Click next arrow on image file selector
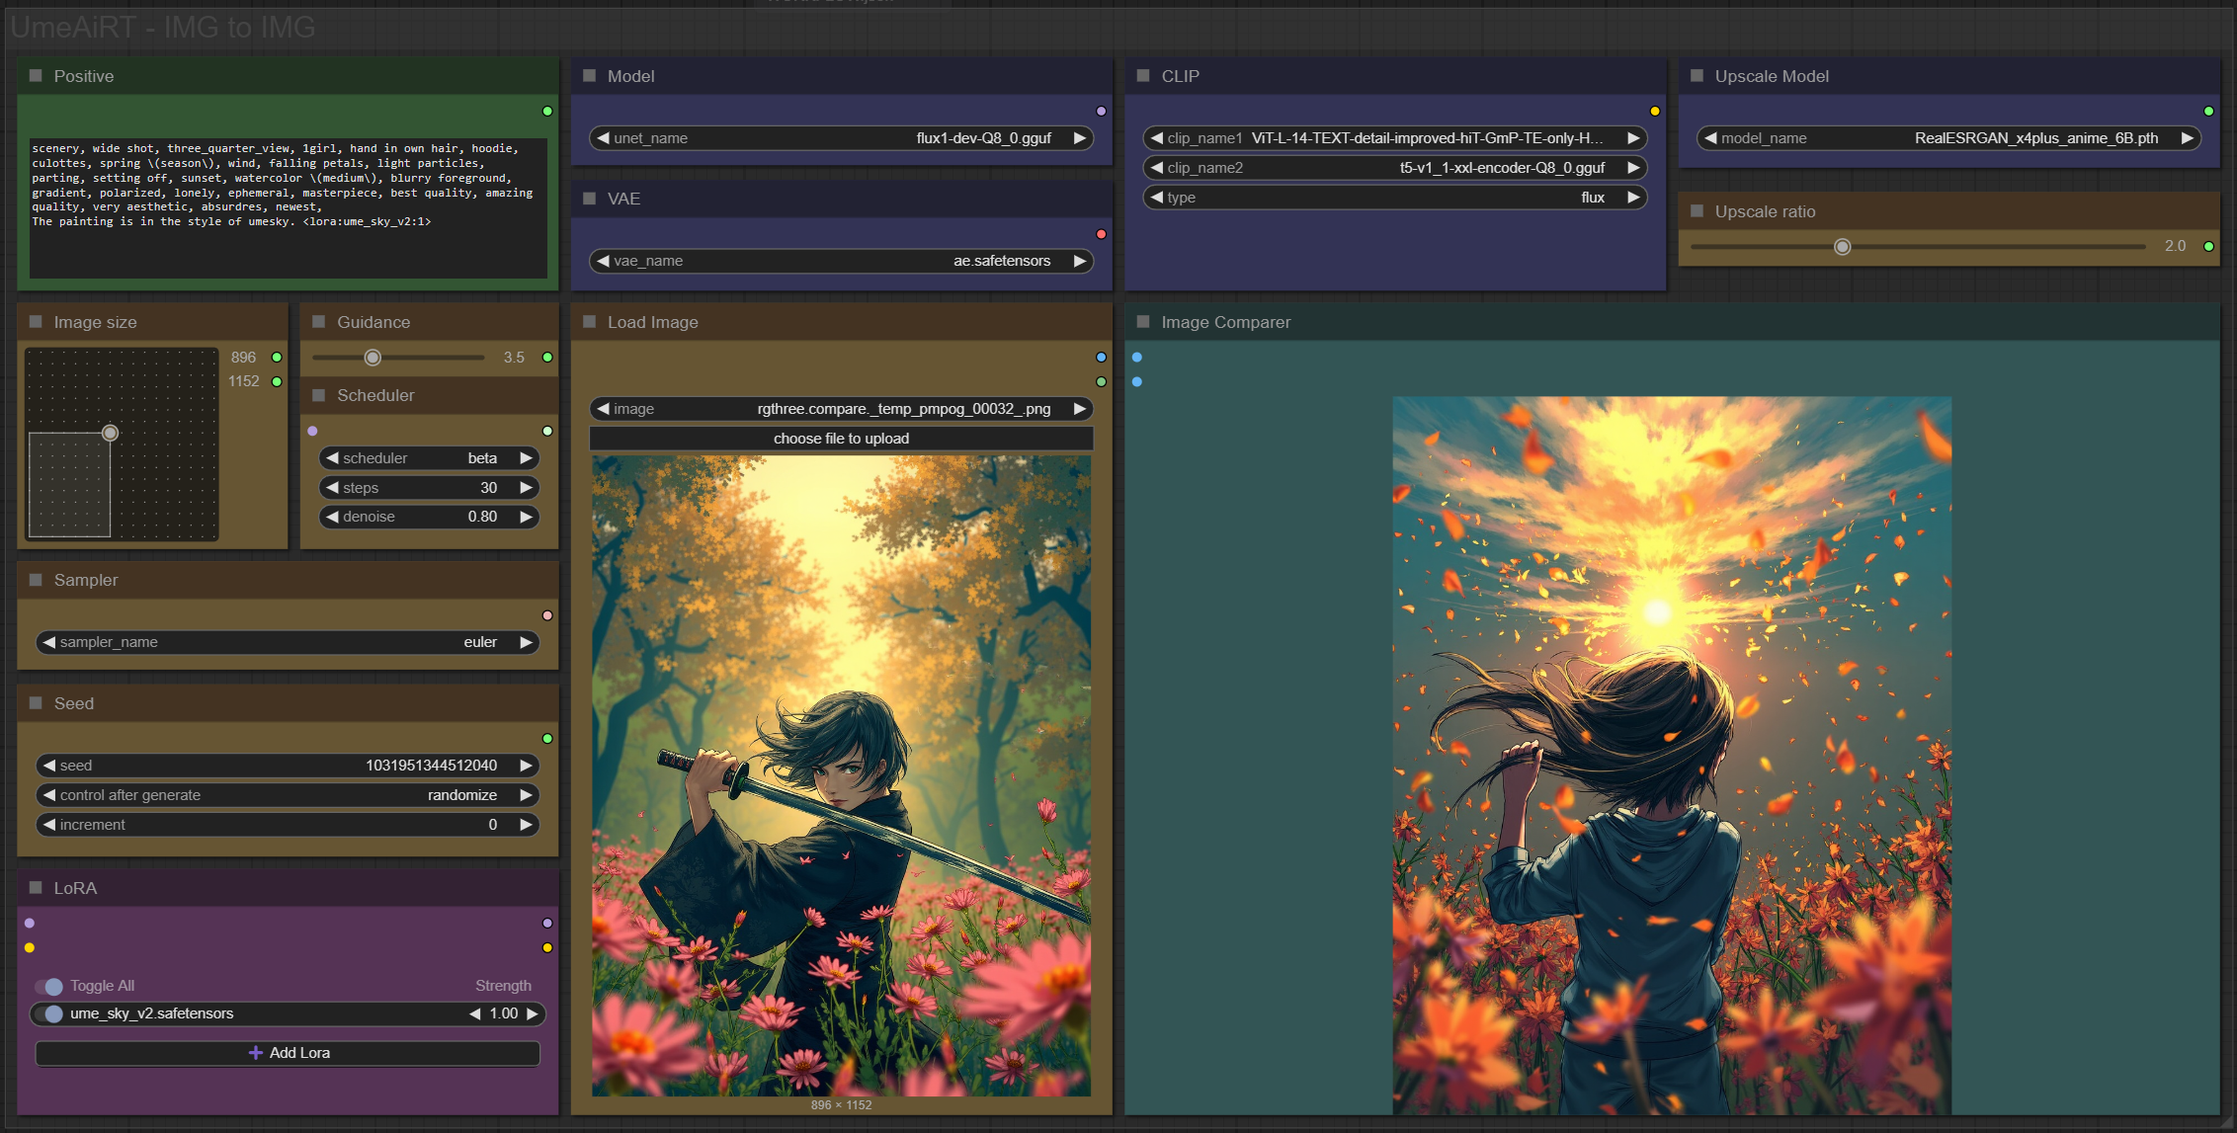This screenshot has height=1133, width=2237. (1080, 409)
